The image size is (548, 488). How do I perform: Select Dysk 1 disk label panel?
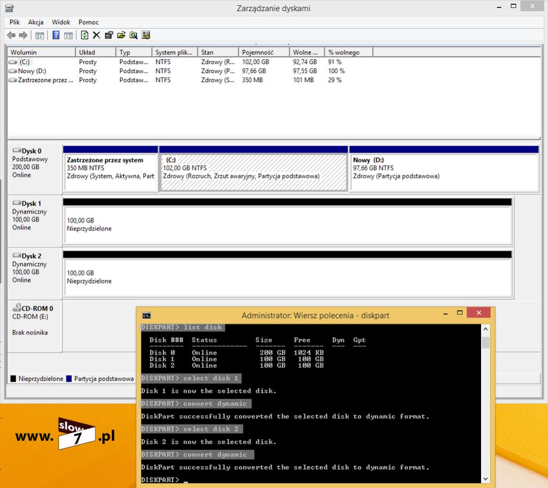[x=35, y=221]
